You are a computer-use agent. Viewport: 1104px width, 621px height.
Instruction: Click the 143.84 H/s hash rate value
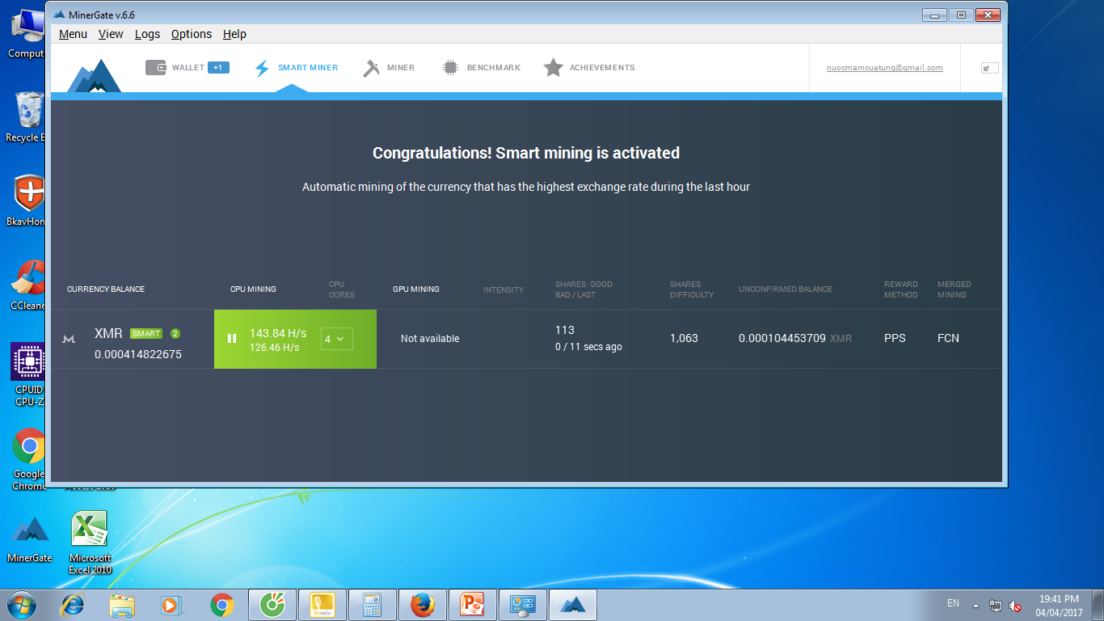point(278,333)
